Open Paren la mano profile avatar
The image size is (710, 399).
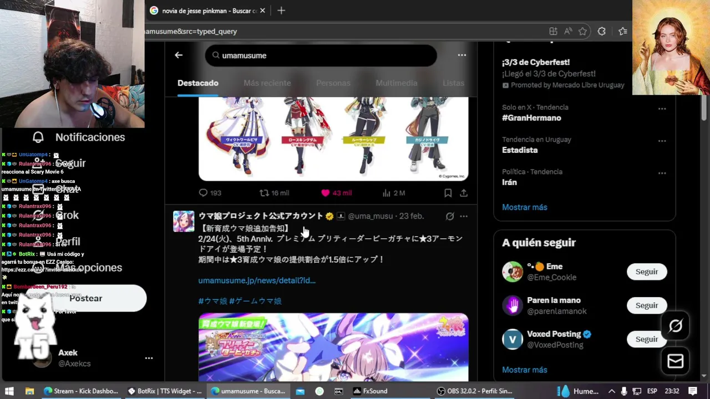513,305
